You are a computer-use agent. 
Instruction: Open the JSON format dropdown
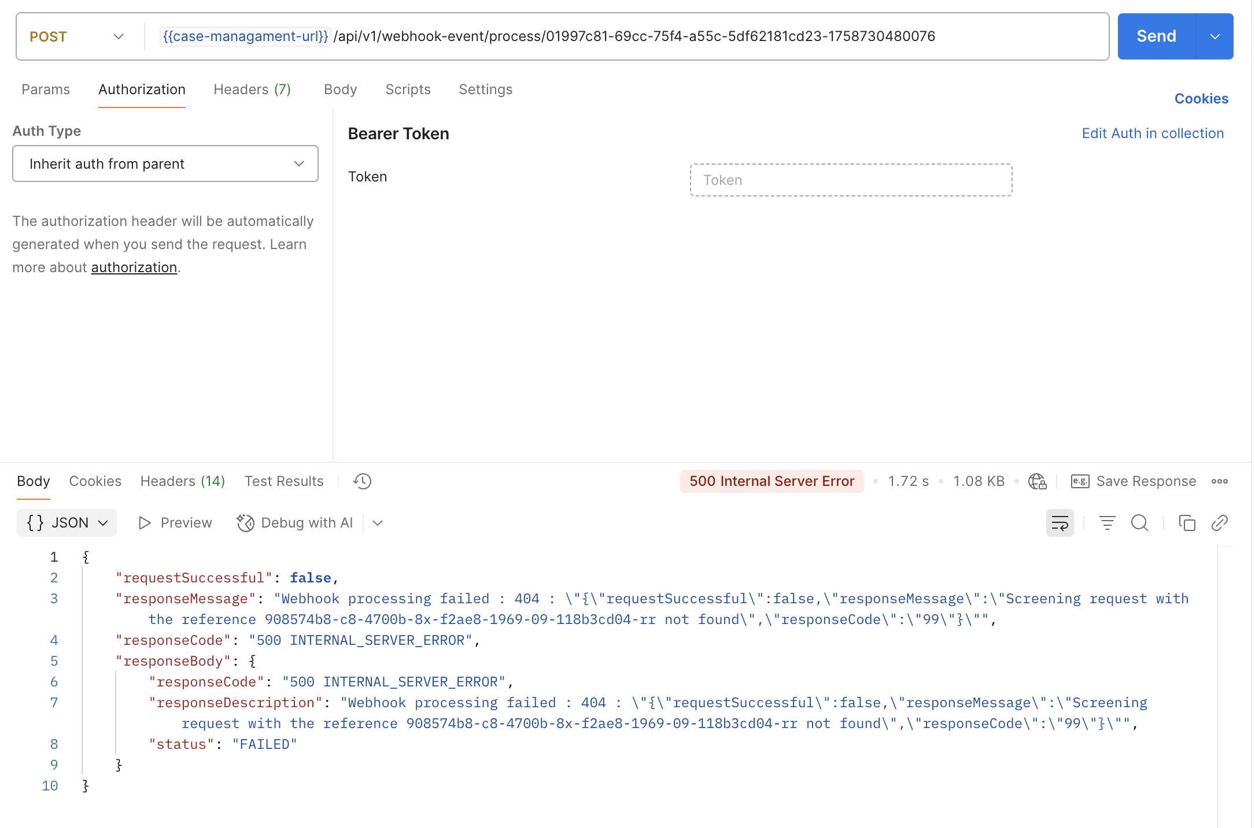pyautogui.click(x=67, y=523)
